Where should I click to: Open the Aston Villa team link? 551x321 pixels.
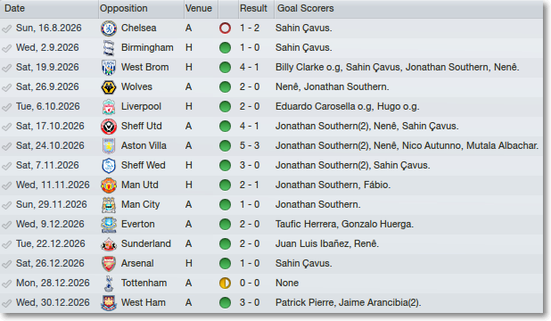click(x=144, y=146)
